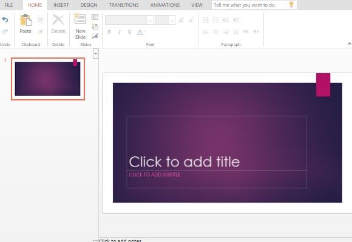Click the decrease indent icon
352x242 pixels.
226,20
